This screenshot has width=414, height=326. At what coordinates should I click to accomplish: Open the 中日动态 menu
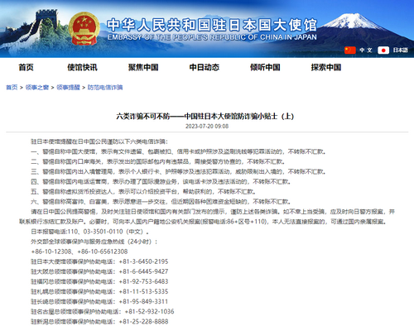pos(205,67)
